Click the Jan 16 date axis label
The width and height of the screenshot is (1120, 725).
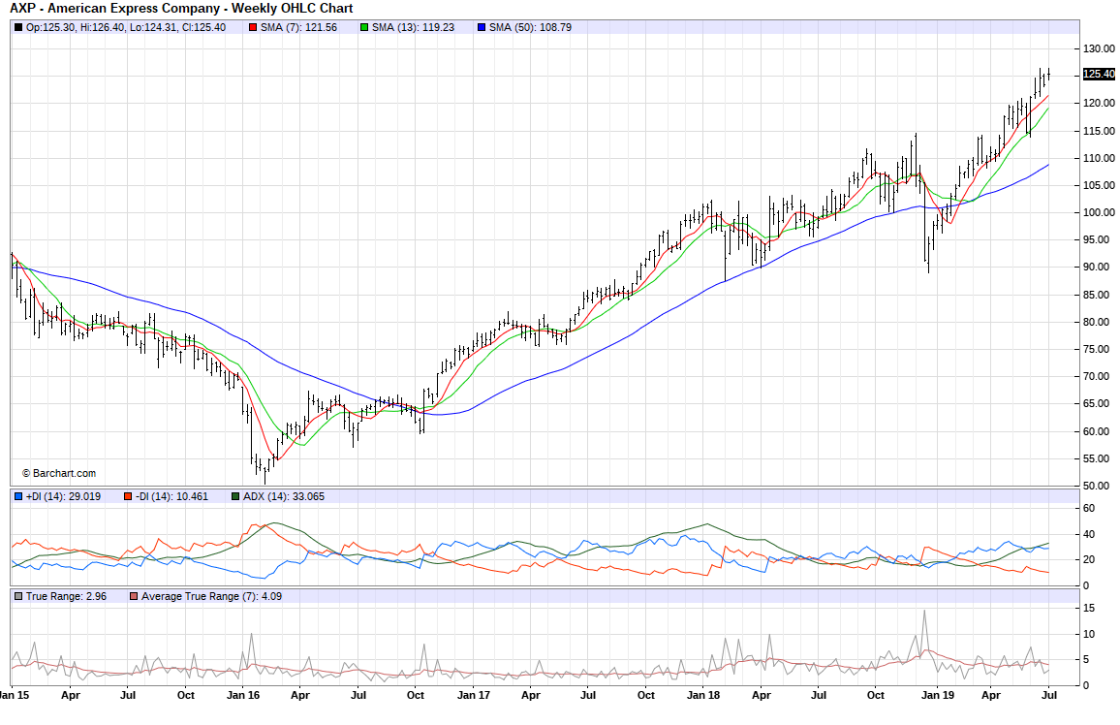243,695
